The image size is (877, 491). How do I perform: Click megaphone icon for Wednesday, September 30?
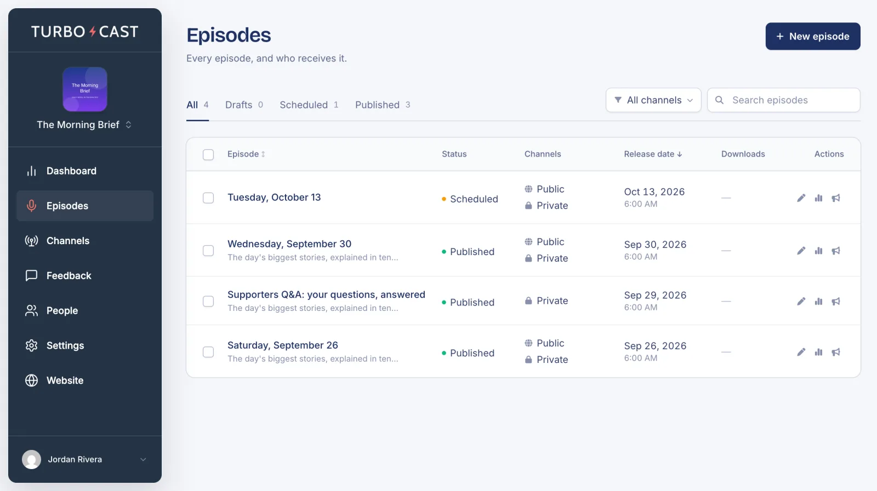click(836, 251)
